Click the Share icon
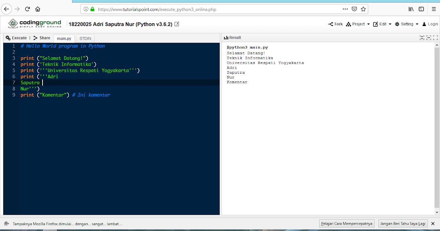 click(36, 38)
